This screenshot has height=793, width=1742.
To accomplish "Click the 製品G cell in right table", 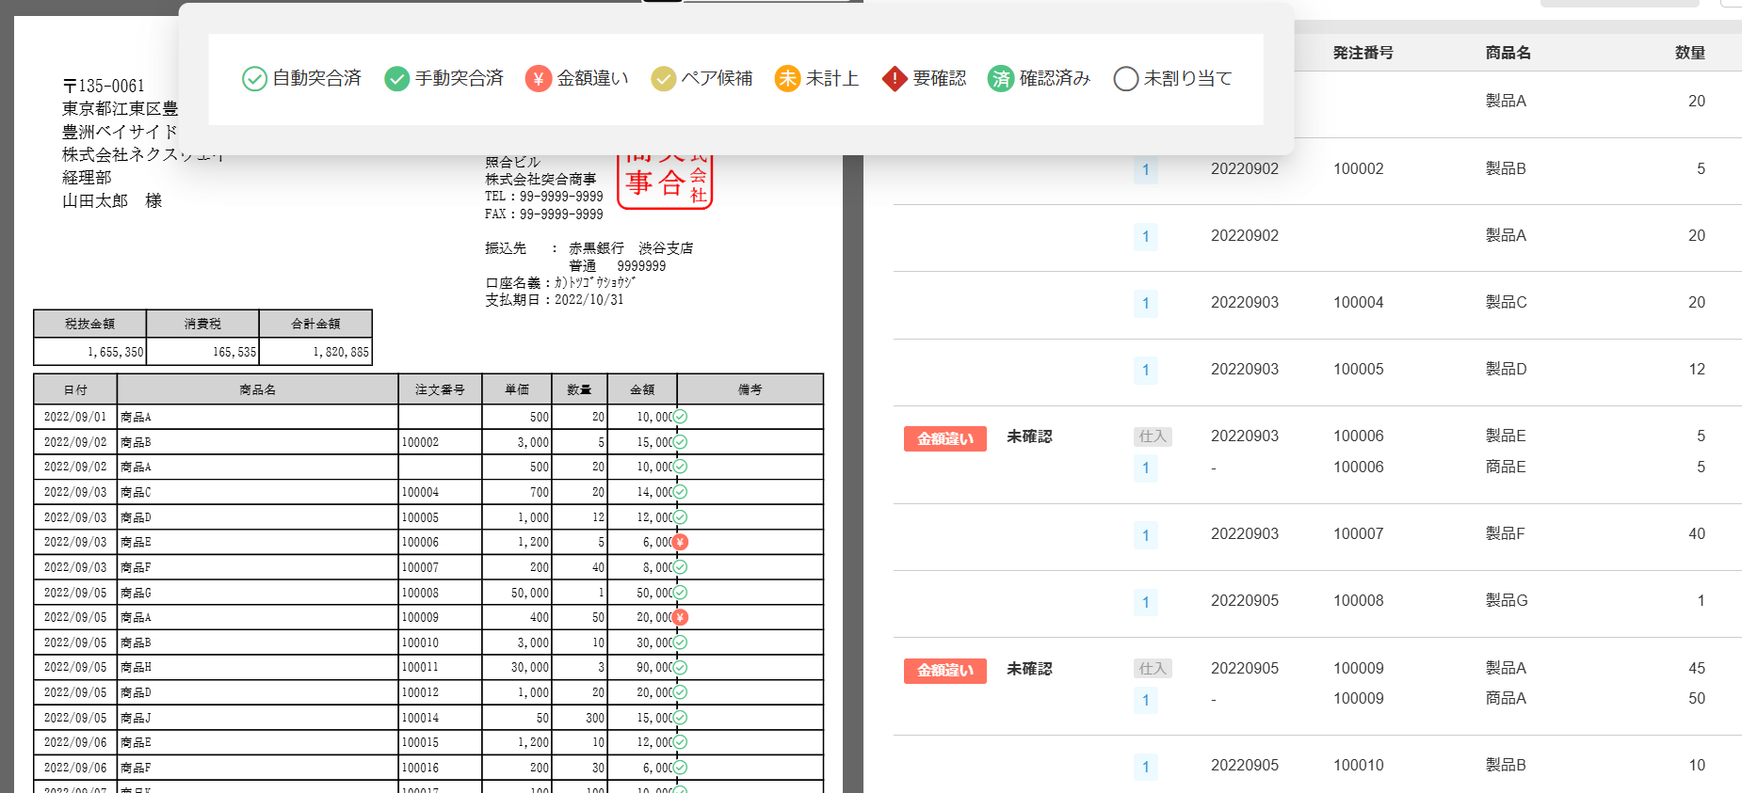I will click(x=1507, y=600).
